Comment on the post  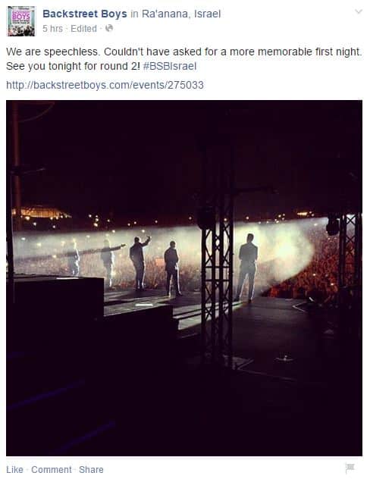(x=52, y=470)
